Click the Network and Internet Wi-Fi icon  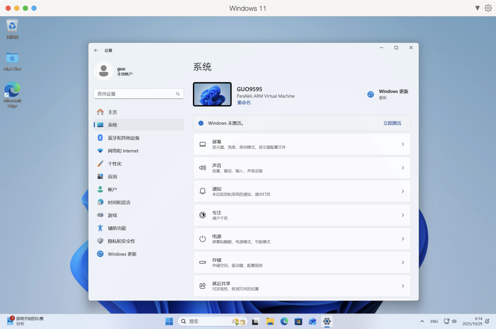pos(100,151)
